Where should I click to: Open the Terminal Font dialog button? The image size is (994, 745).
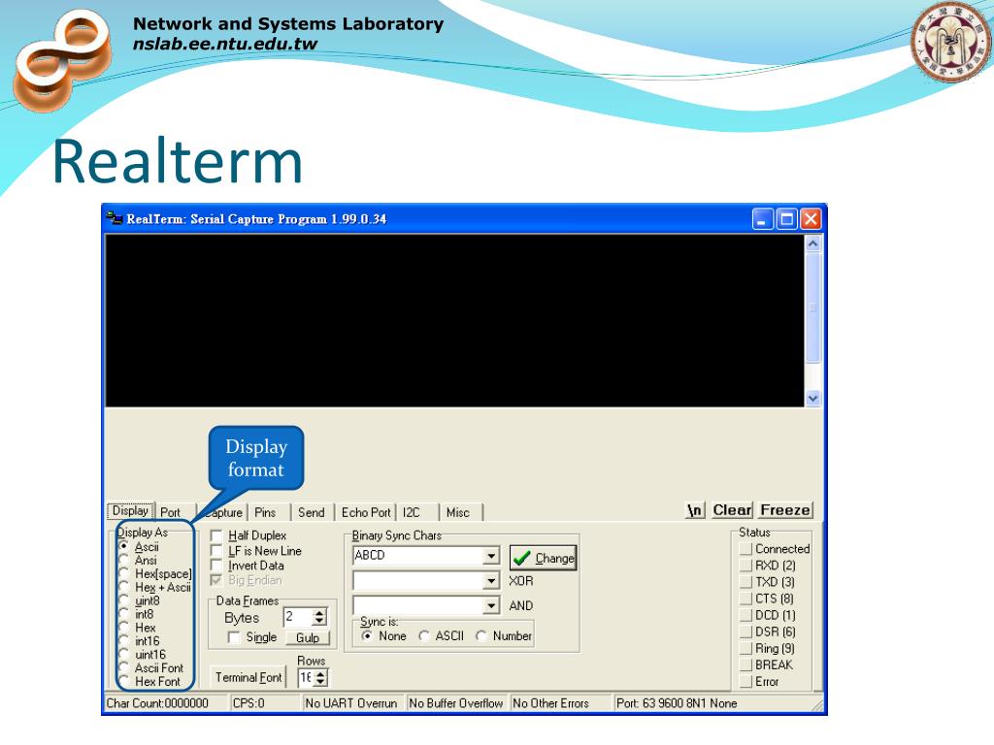[248, 677]
